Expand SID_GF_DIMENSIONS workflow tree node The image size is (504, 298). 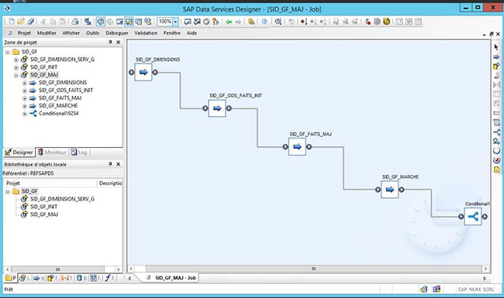[x=25, y=83]
